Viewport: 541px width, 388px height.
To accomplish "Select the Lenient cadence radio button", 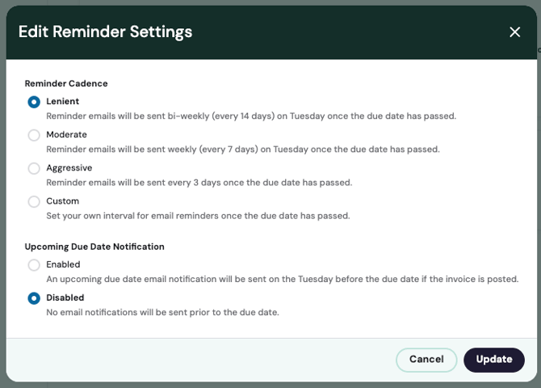I will pos(34,102).
